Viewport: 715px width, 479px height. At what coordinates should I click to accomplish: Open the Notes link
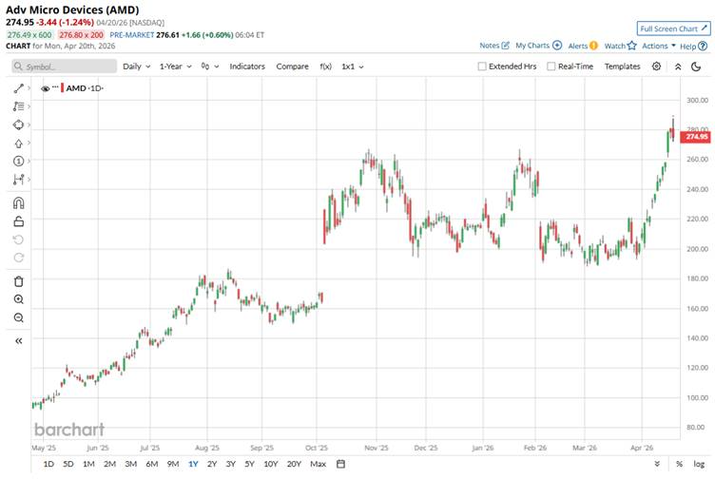pos(494,45)
